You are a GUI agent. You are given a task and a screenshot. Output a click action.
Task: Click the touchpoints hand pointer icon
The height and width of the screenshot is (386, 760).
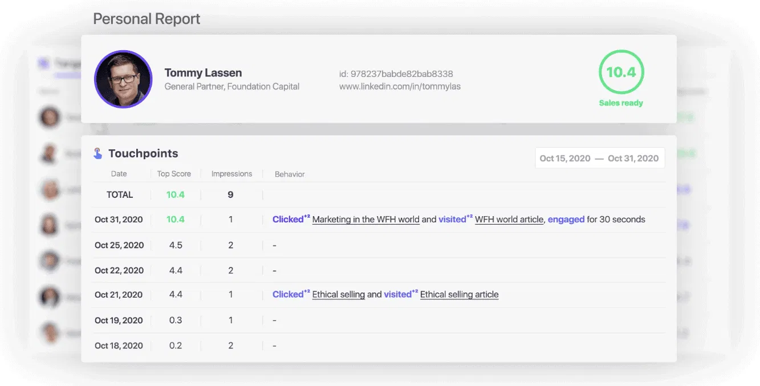coord(98,153)
